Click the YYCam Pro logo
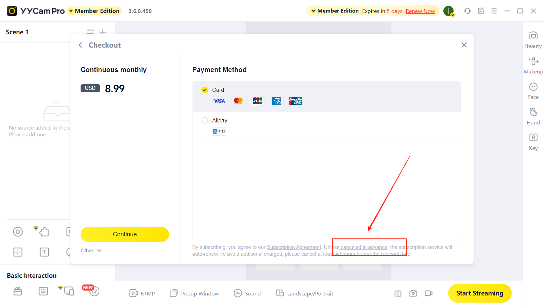 [35, 11]
